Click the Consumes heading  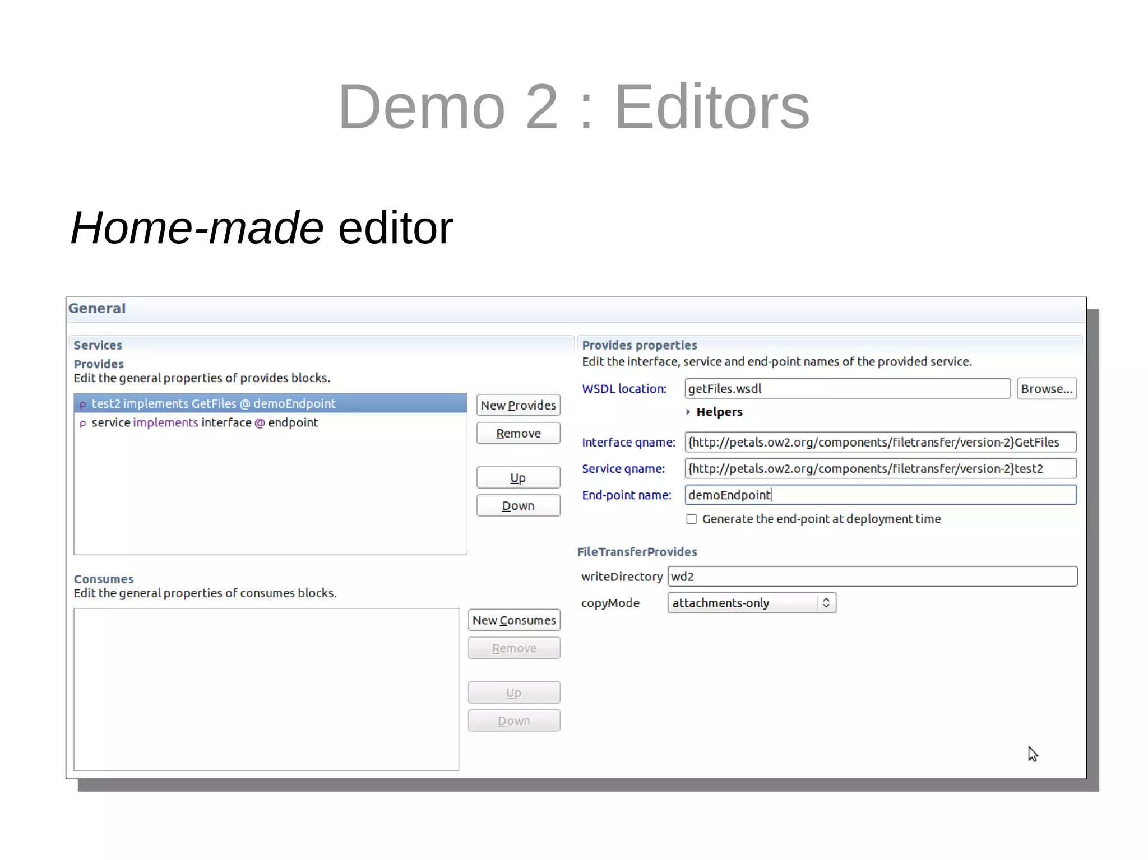pos(104,579)
